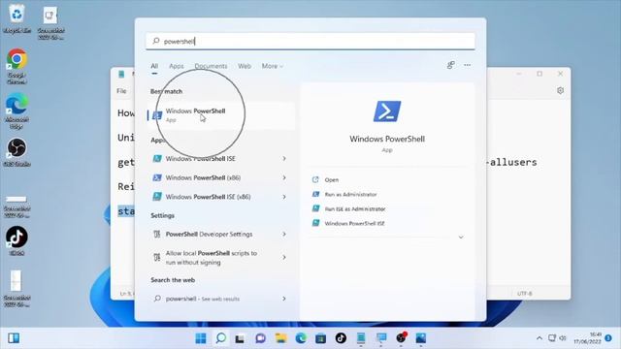
Task: Switch to the Documents search tab
Action: (211, 66)
